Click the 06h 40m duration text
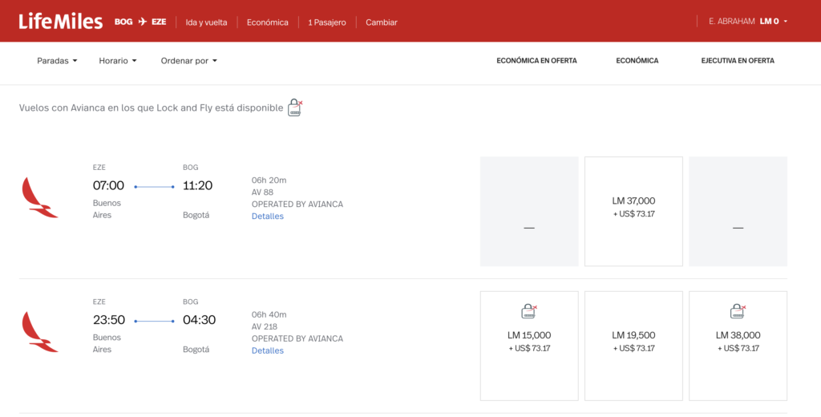 tap(269, 315)
